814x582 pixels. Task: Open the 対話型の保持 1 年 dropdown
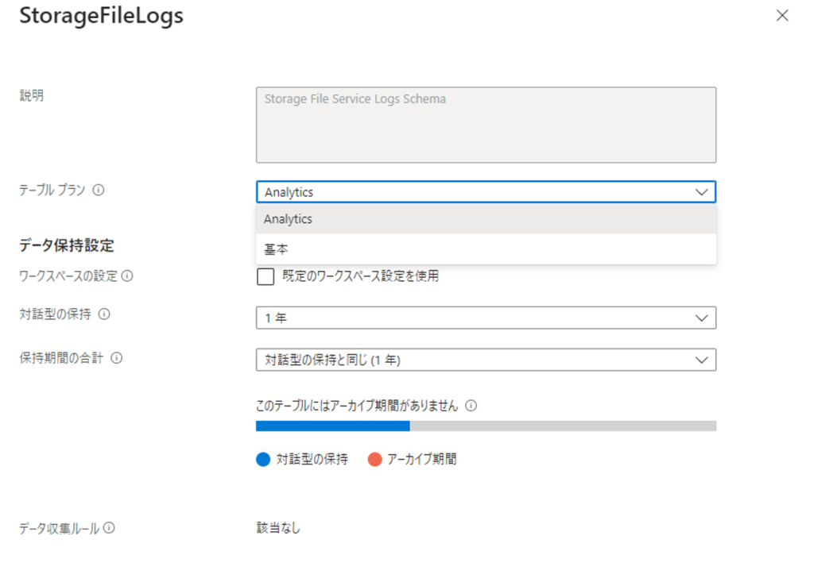(x=486, y=318)
